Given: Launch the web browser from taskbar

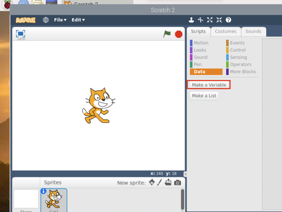Looking at the screenshot, I should pyautogui.click(x=24, y=2).
